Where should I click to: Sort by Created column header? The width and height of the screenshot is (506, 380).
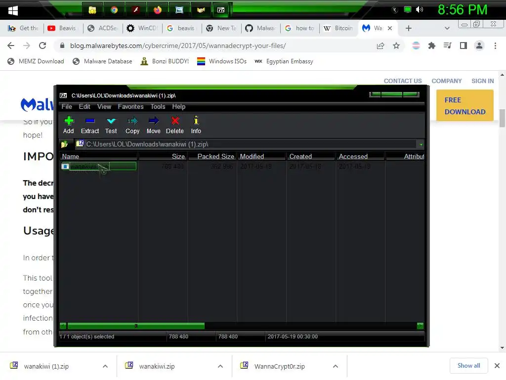(x=311, y=156)
